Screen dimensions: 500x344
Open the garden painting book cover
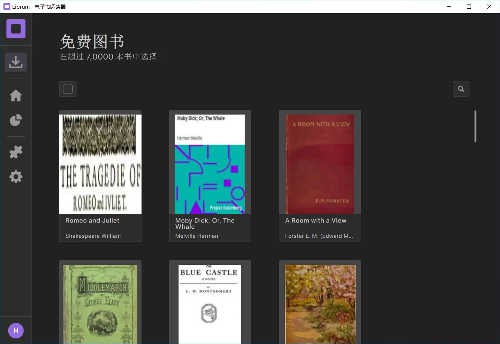pyautogui.click(x=320, y=304)
